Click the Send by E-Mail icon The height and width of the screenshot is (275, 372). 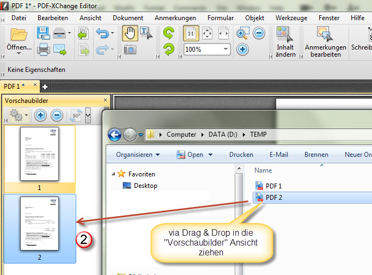coord(59,50)
